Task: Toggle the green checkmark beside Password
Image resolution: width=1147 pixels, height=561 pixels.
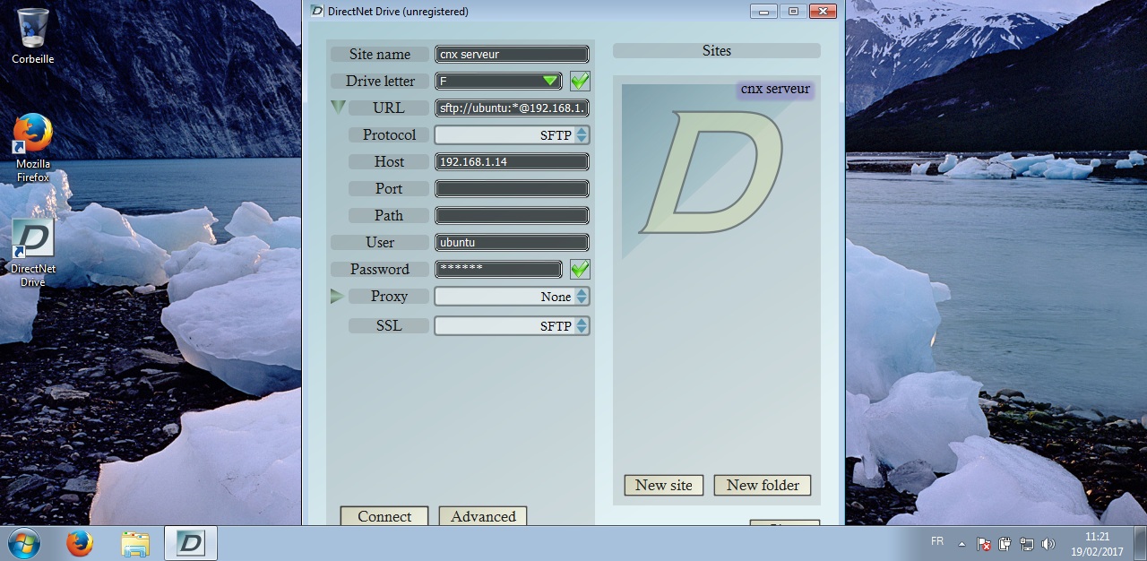Action: (580, 270)
